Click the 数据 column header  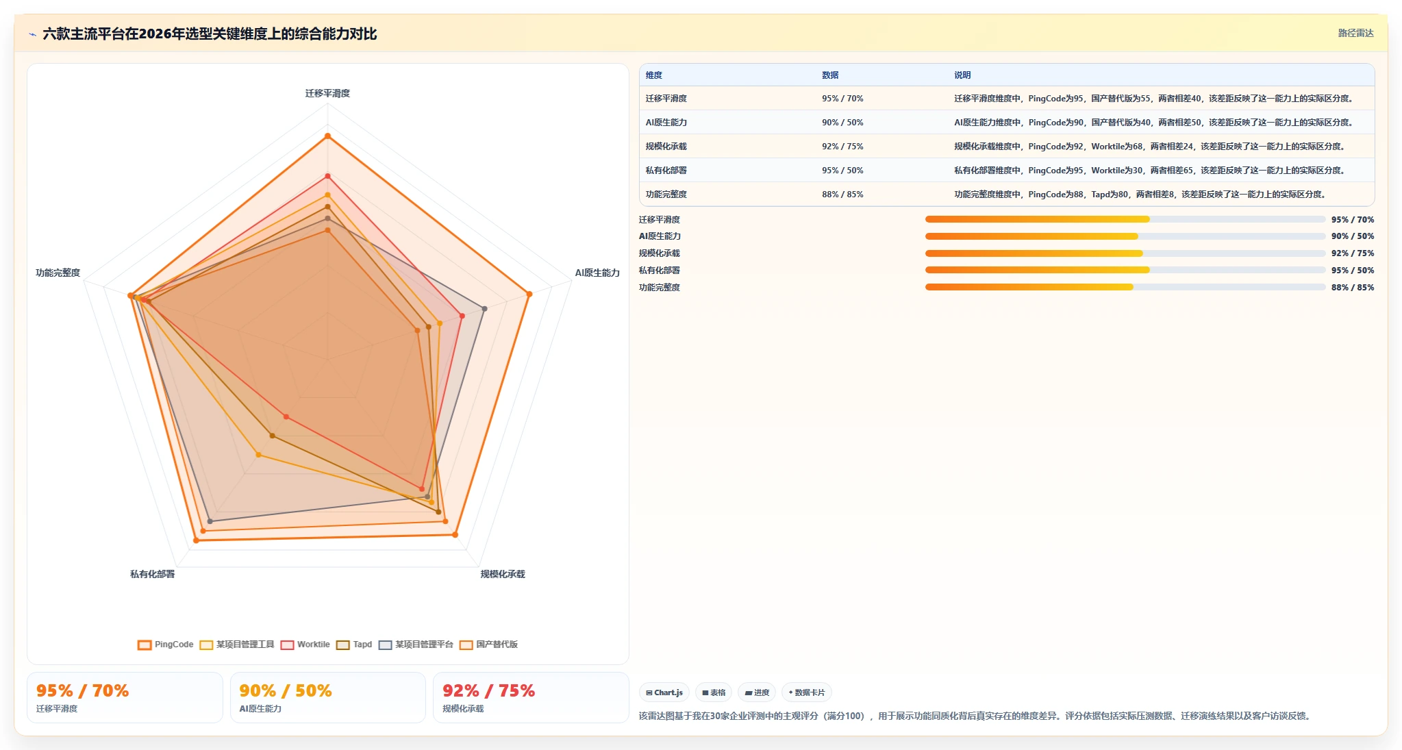point(830,75)
